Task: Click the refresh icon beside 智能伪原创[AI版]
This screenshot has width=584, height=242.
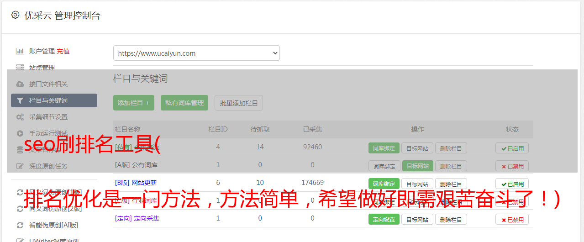Action: tap(20, 225)
